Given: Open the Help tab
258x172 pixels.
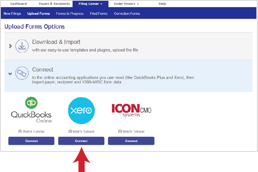Looking at the screenshot, I should (162, 4).
